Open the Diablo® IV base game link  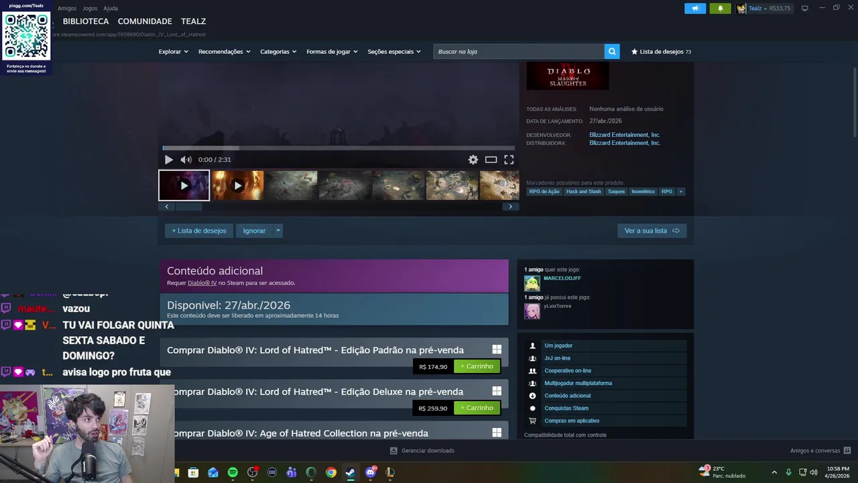click(x=202, y=283)
